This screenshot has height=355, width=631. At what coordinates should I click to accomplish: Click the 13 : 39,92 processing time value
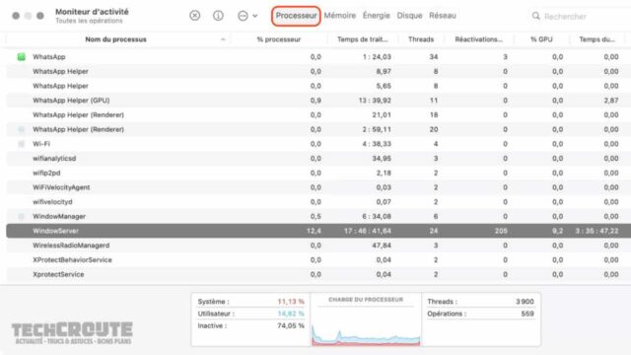(x=375, y=101)
